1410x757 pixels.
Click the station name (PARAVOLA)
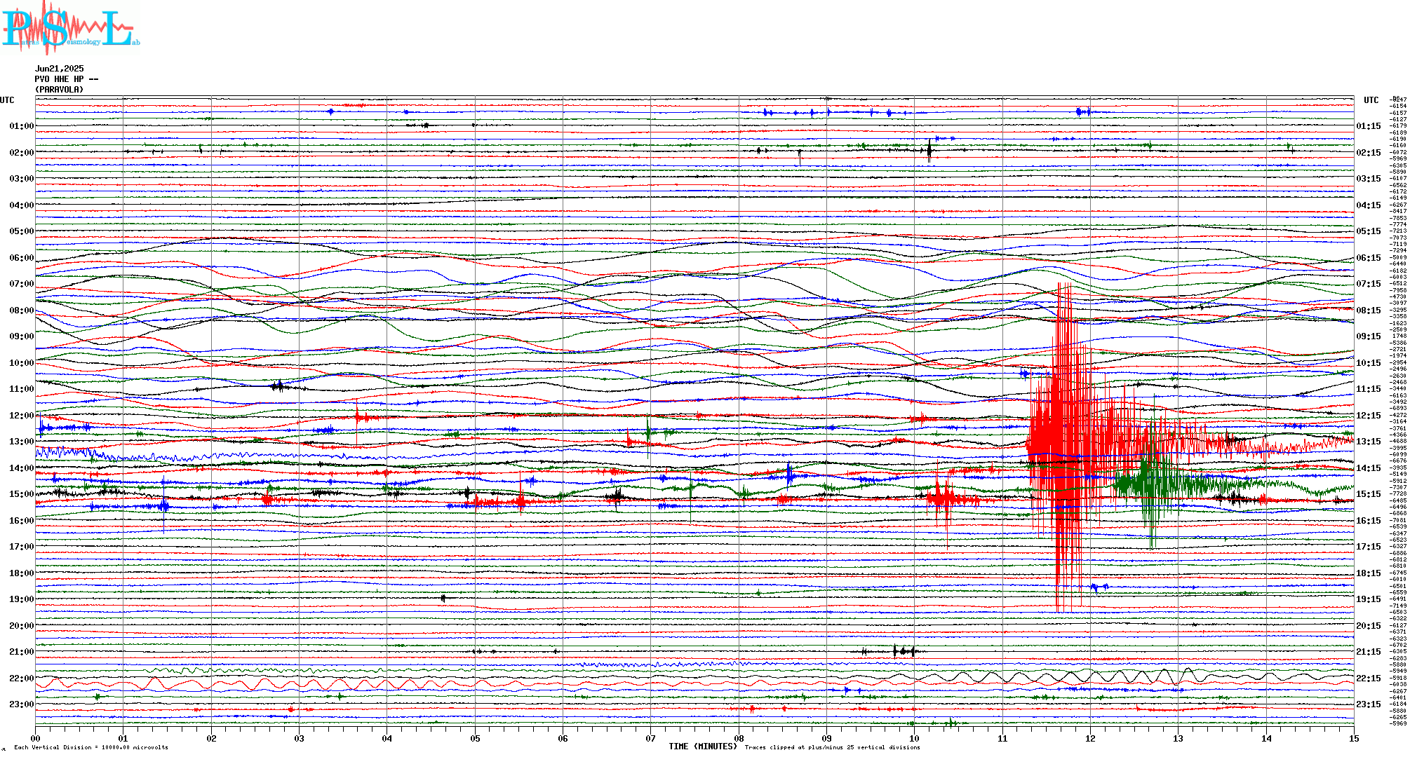click(x=60, y=90)
